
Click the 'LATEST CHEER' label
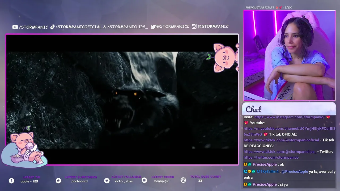(163, 177)
